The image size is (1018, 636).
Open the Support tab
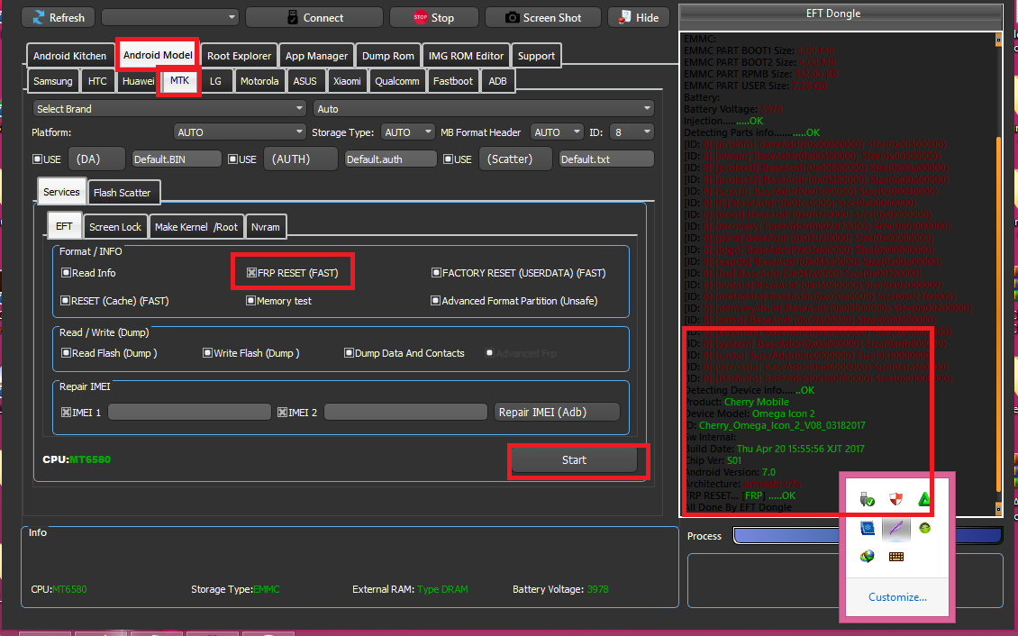coord(536,56)
